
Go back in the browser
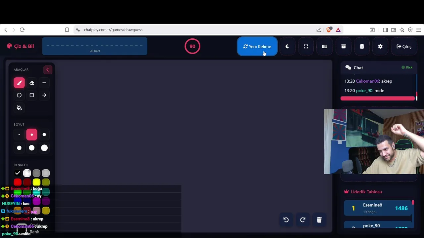click(6, 30)
